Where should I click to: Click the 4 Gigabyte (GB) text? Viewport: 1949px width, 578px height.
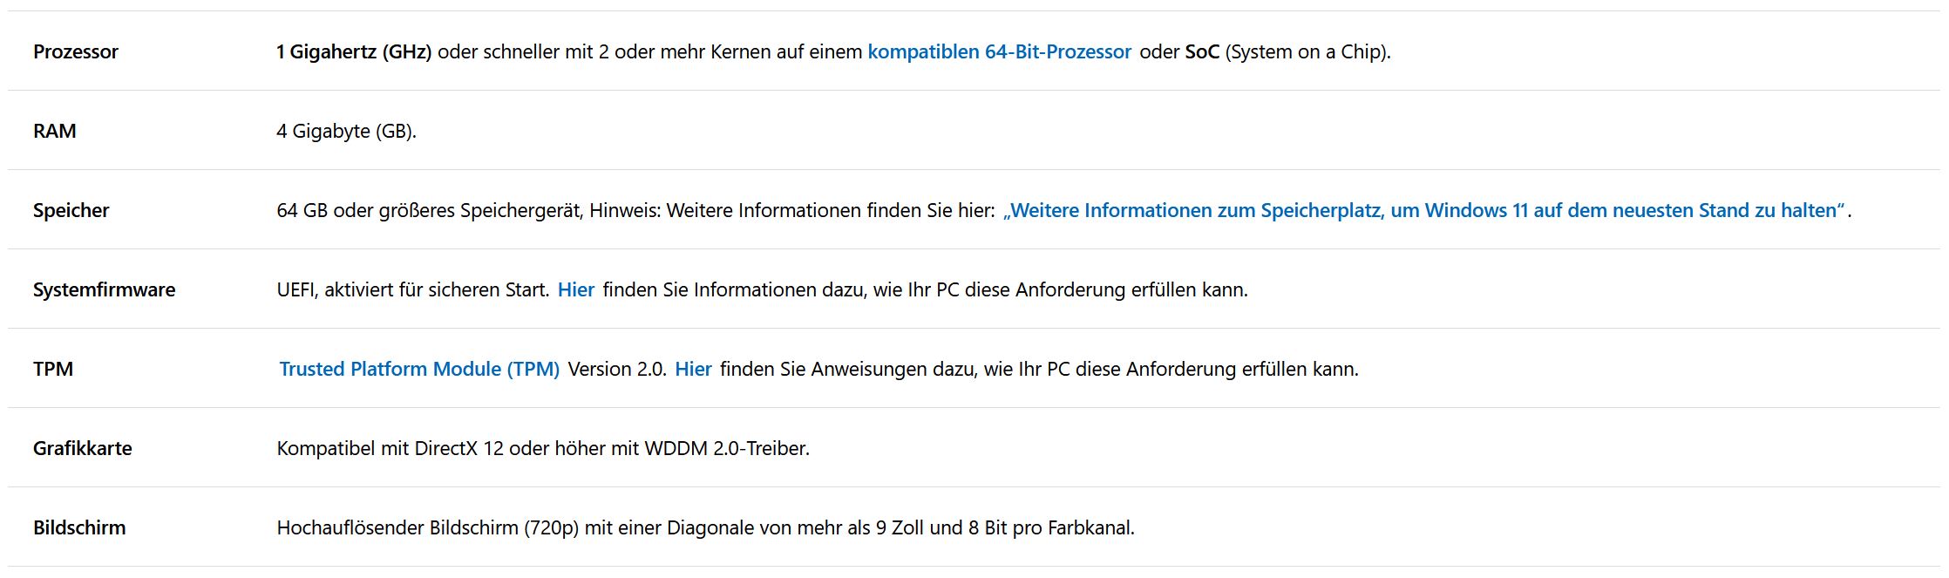tap(346, 132)
